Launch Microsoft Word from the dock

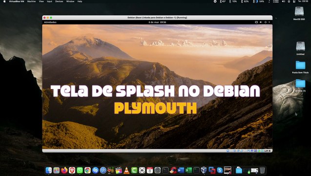[181, 170]
